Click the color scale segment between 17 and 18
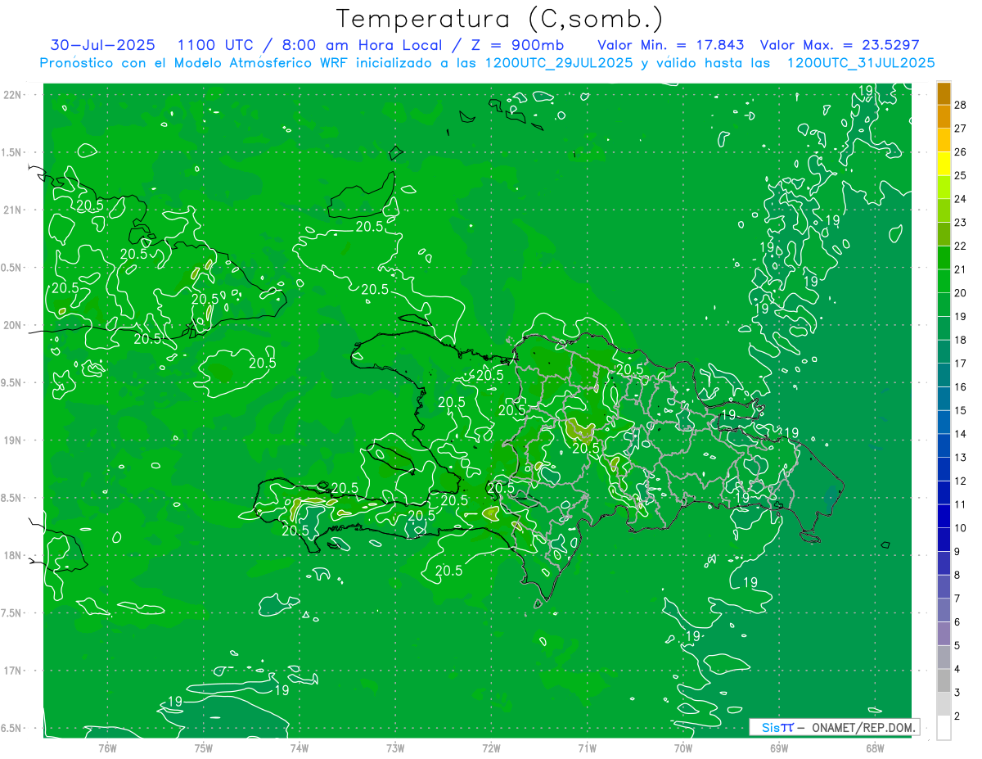The image size is (982, 759). 944,351
